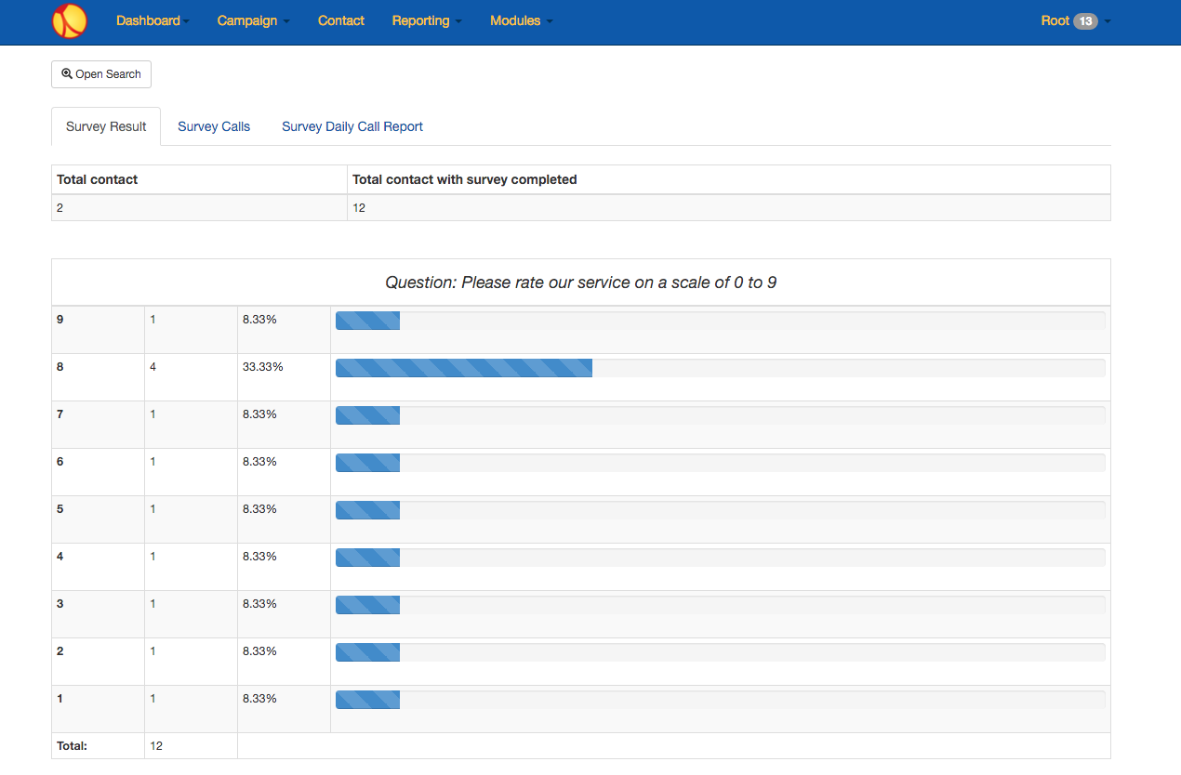Expand the Reporting dropdown menu

427,20
